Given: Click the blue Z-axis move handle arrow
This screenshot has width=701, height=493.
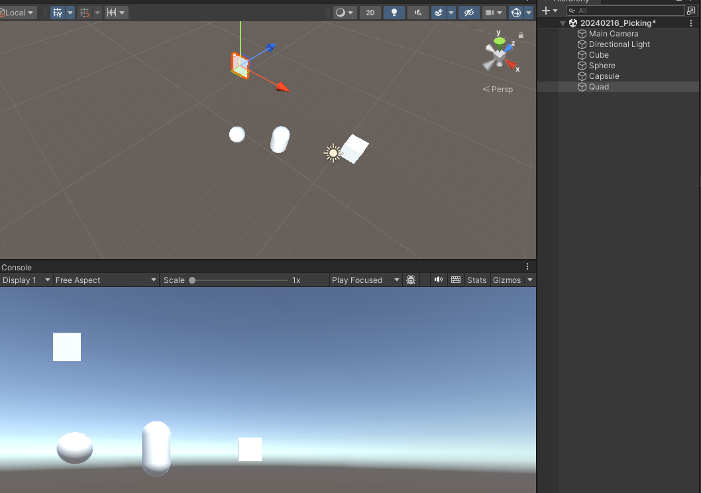Looking at the screenshot, I should [x=270, y=47].
